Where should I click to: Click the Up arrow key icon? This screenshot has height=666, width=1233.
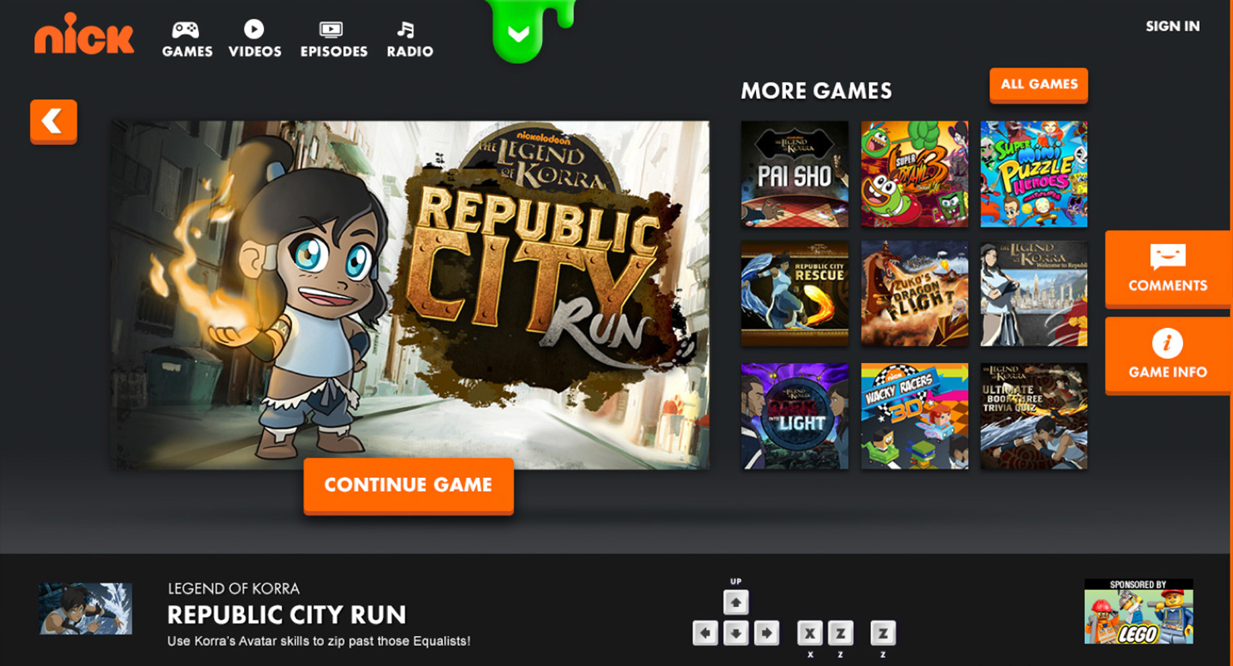tap(735, 602)
